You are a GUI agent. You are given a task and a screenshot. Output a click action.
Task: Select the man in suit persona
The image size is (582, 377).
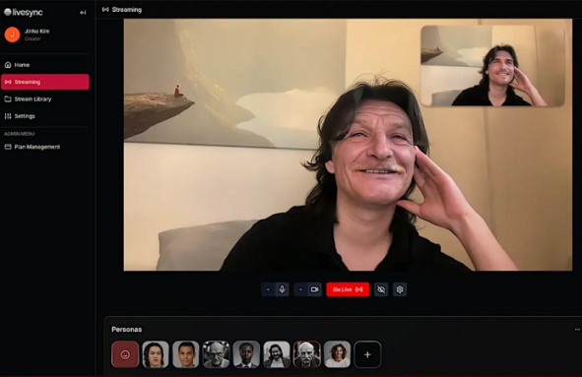point(246,354)
